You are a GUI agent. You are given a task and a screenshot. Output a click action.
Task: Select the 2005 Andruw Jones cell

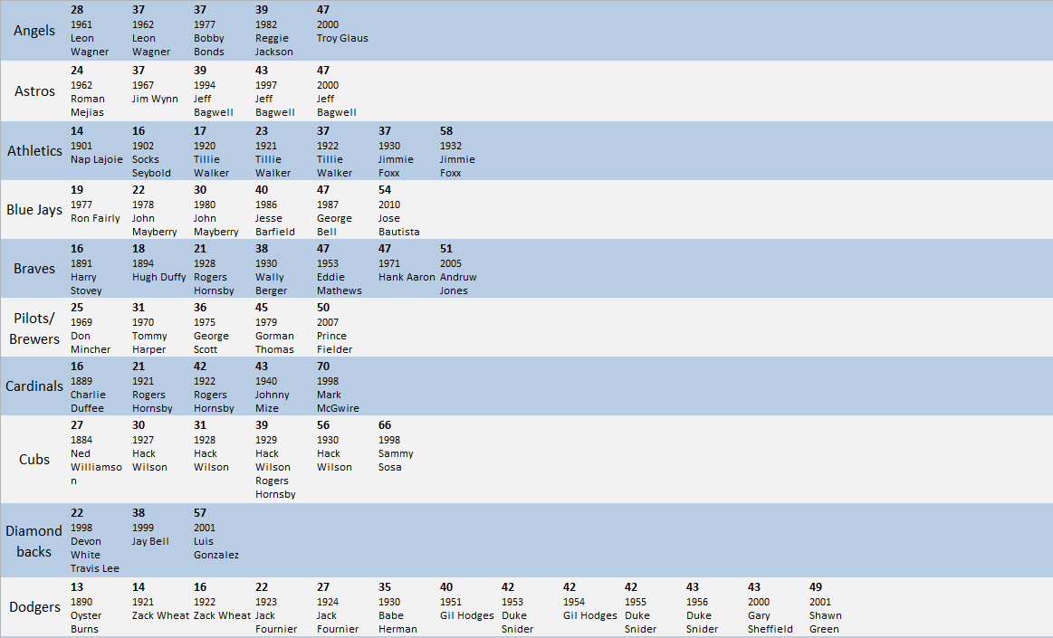pyautogui.click(x=458, y=270)
